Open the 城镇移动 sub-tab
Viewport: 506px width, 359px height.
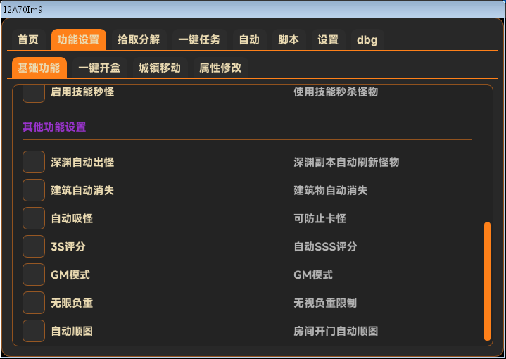tap(160, 68)
